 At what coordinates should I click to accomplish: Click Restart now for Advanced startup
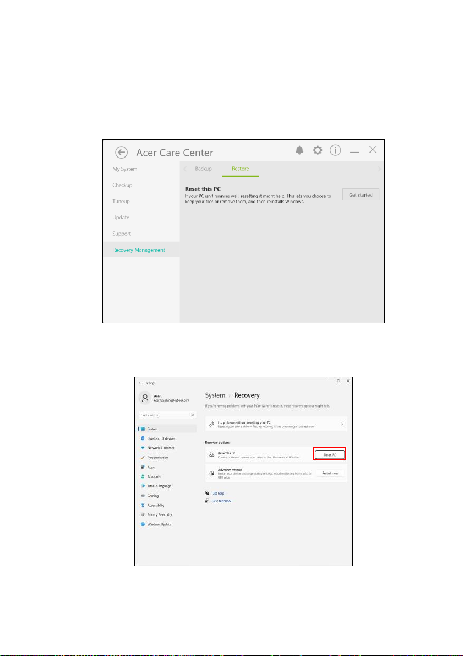point(330,473)
